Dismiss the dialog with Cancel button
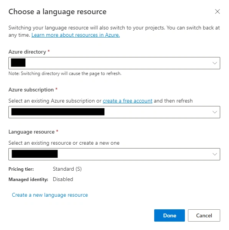Viewport: 229px width, 230px height. pyautogui.click(x=204, y=215)
